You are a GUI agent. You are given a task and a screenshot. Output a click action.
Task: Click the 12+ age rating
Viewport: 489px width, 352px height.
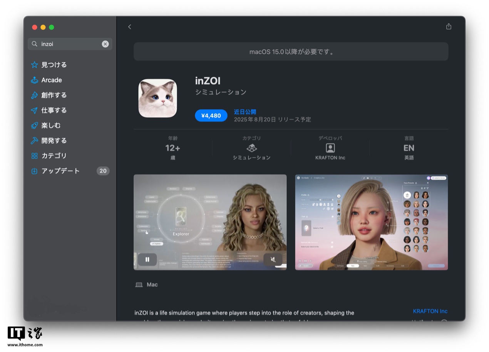172,148
